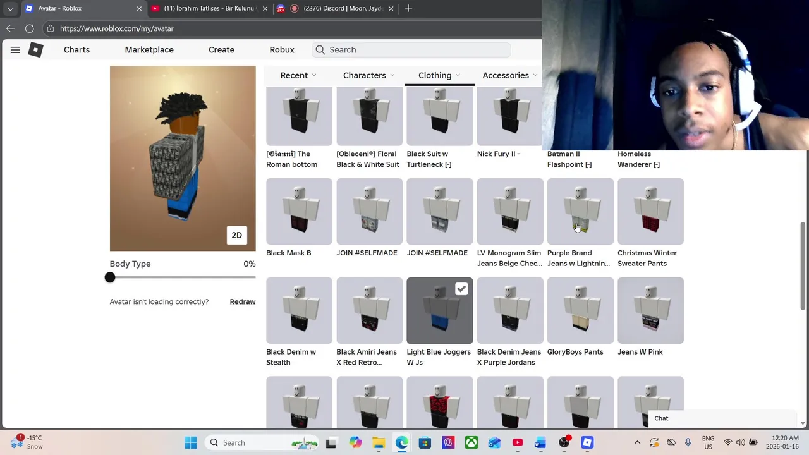Open the Create page
This screenshot has width=809, height=455.
tap(221, 50)
